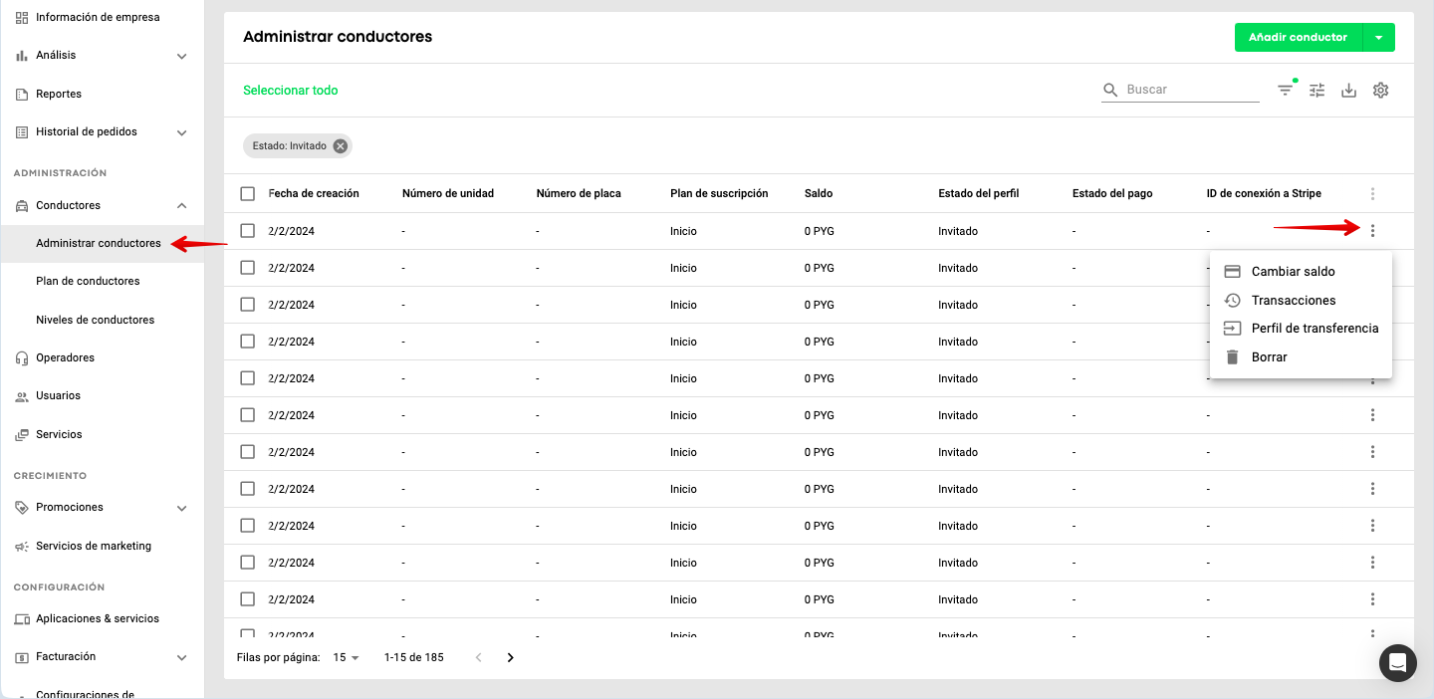Click the three-dot menu in header row
Screen dimensions: 1434x699
(x=1373, y=194)
